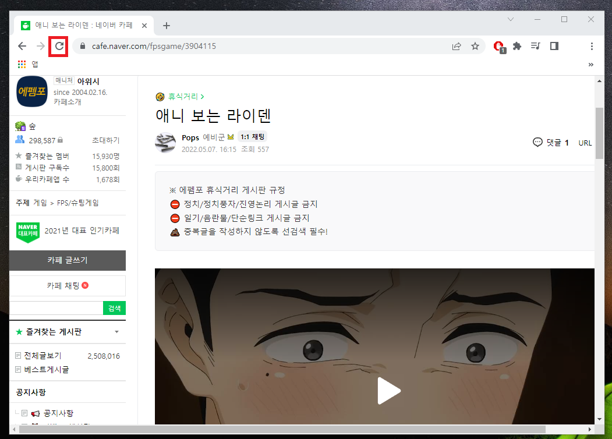Screen dimensions: 612x439
Task: Click the 우리카페앱 수 row
Action: [67, 179]
